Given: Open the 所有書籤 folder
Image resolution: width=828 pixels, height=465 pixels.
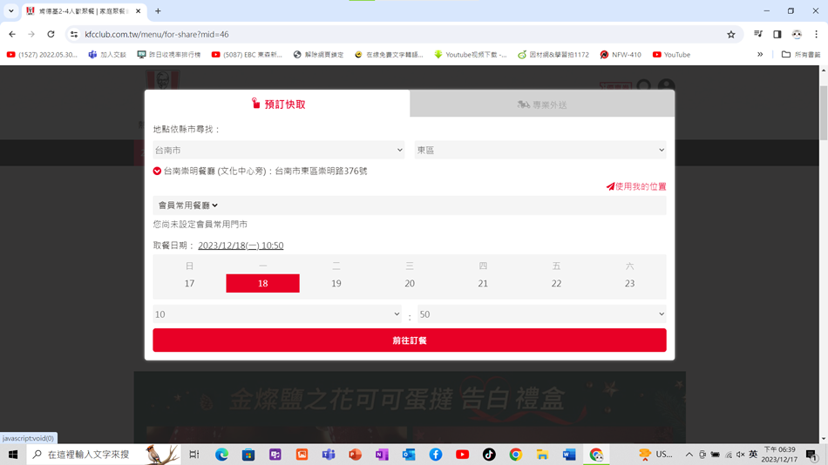Looking at the screenshot, I should 800,54.
